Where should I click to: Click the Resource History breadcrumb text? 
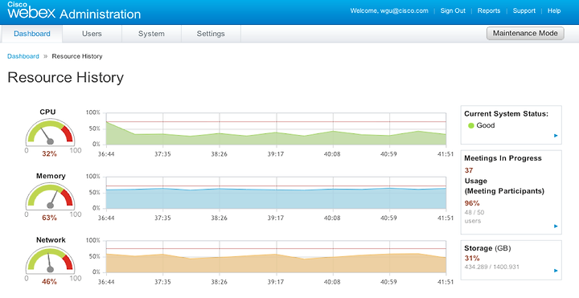coord(77,56)
